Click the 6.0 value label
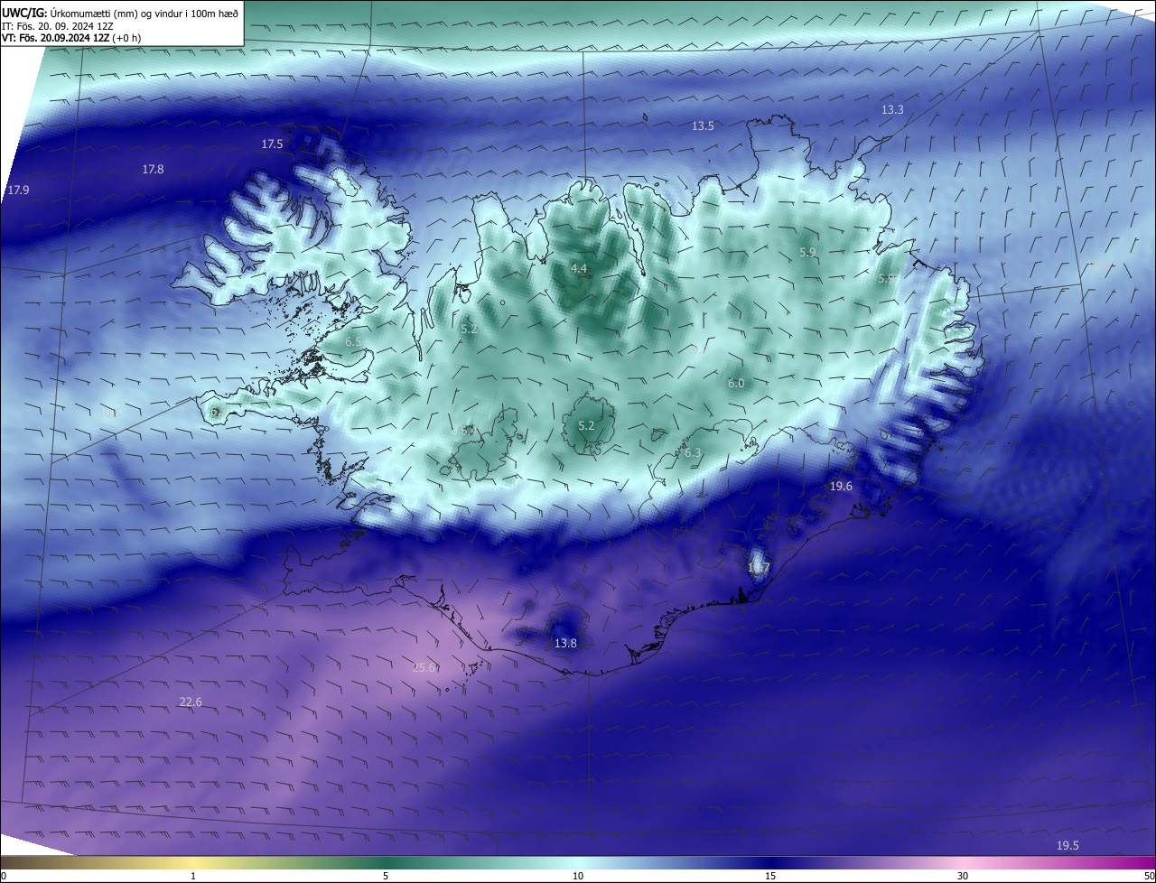This screenshot has width=1156, height=883. coord(736,383)
